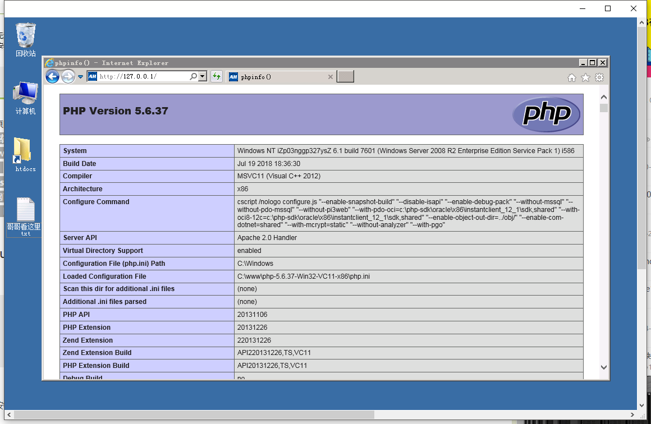This screenshot has width=651, height=424.
Task: Click the Virtual Directory Support label
Action: click(x=103, y=251)
